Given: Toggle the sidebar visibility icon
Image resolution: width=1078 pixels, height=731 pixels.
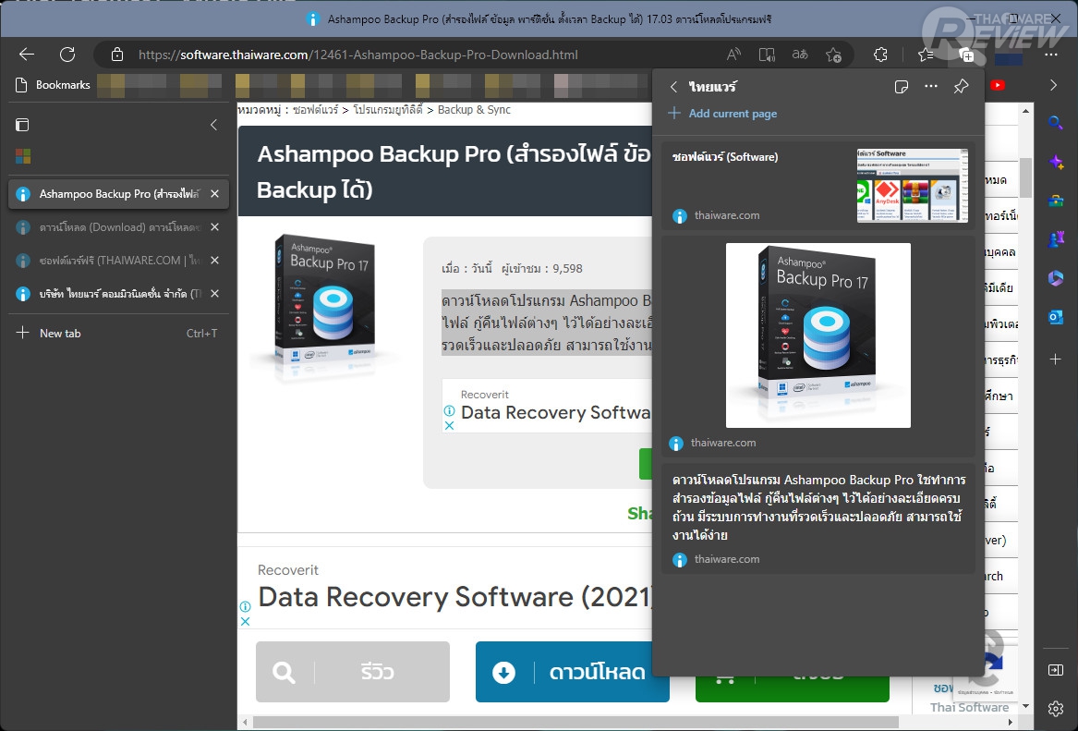Looking at the screenshot, I should [x=1055, y=670].
